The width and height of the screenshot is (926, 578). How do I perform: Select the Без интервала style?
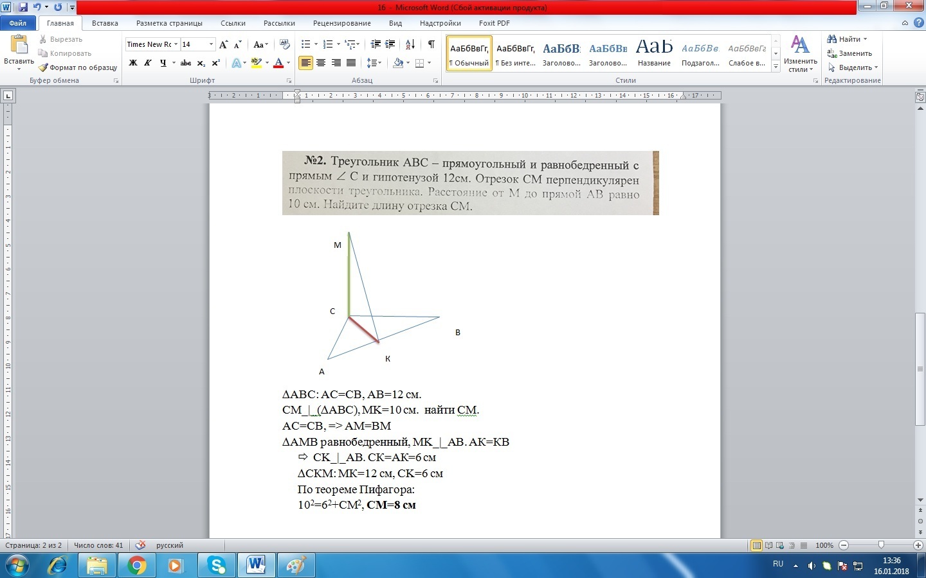516,53
